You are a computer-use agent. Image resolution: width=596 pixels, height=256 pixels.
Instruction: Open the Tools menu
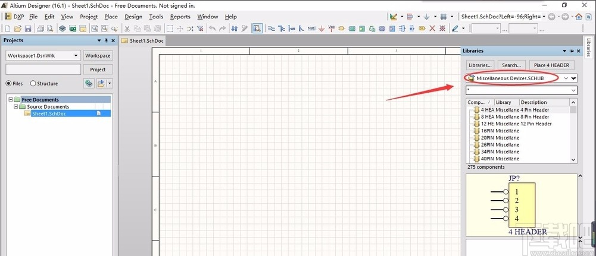tap(156, 17)
